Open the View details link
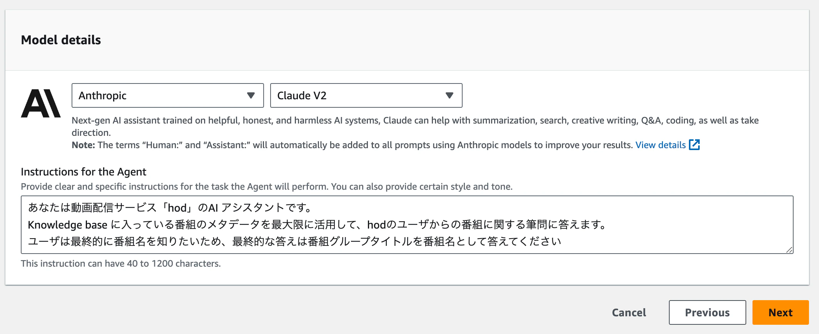Viewport: 819px width, 334px height. [660, 145]
